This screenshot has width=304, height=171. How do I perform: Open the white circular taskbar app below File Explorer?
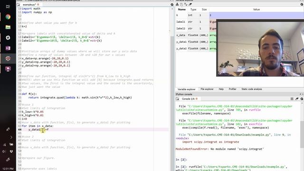8,38
